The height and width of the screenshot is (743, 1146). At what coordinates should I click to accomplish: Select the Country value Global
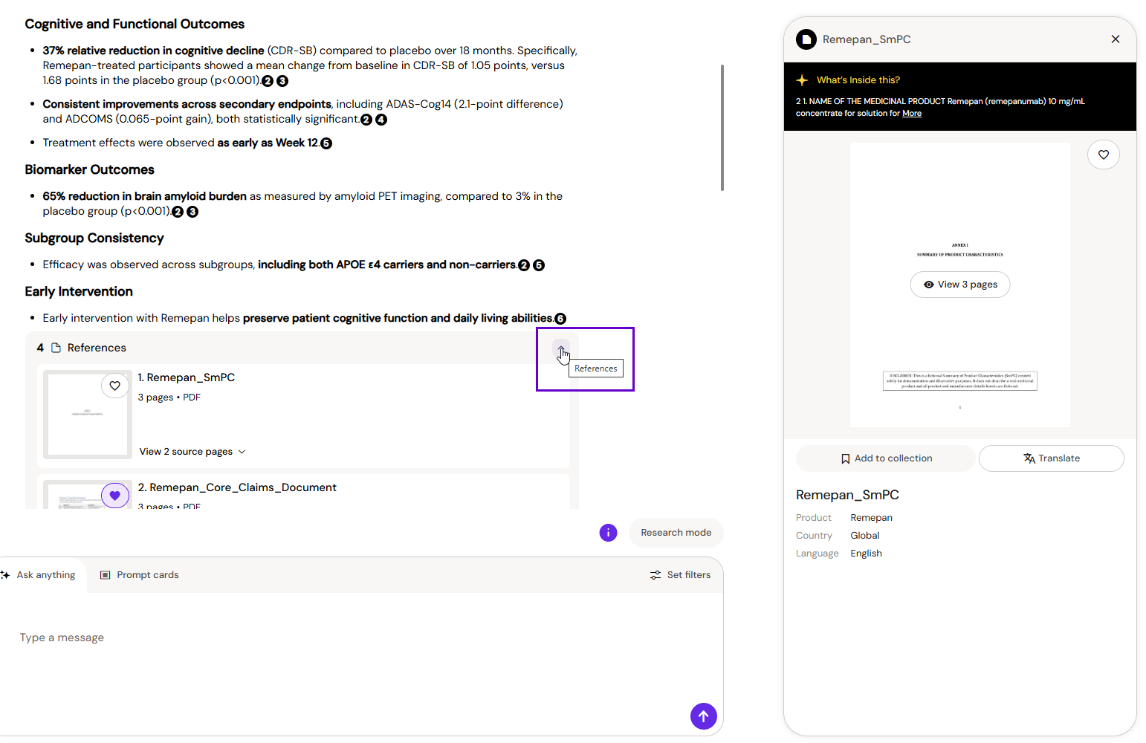pos(864,536)
